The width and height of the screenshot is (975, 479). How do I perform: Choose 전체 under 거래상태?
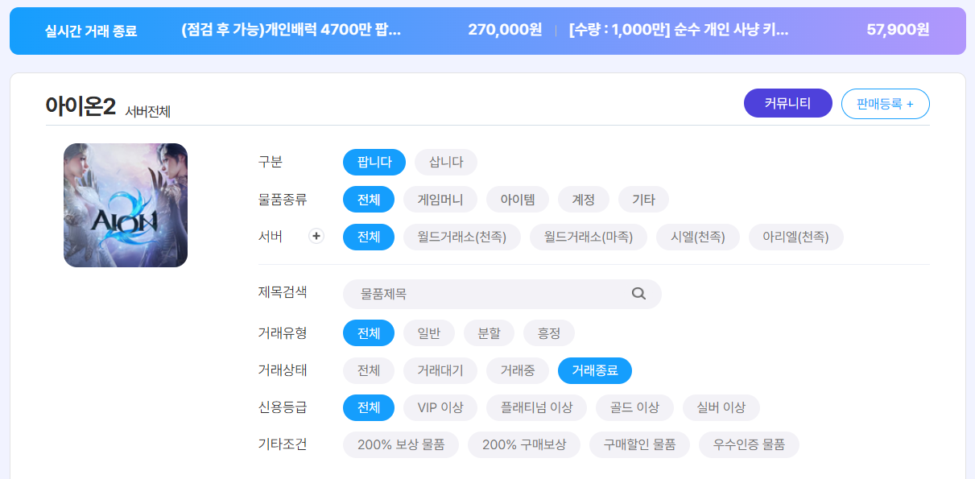[x=369, y=370]
